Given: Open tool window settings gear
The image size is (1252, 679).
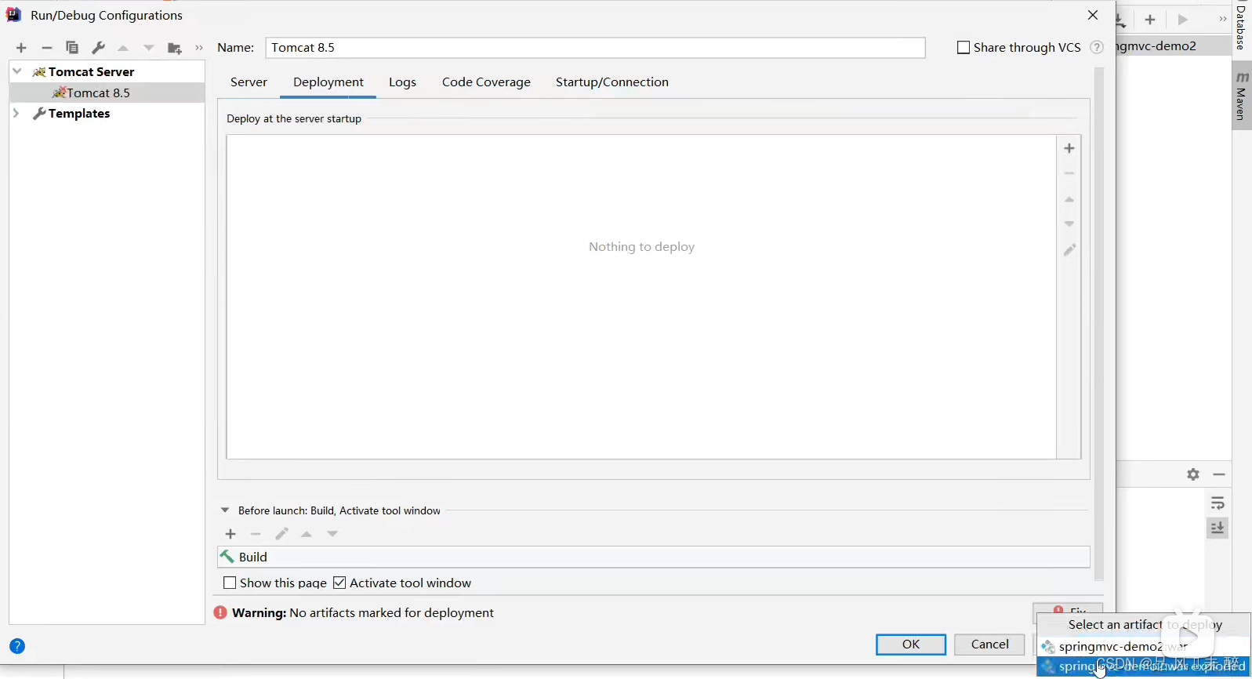Looking at the screenshot, I should [x=1193, y=474].
